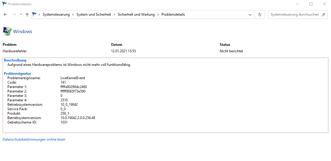Select the Service Pack value 0_0
This screenshot has width=331, height=161.
[x=63, y=109]
